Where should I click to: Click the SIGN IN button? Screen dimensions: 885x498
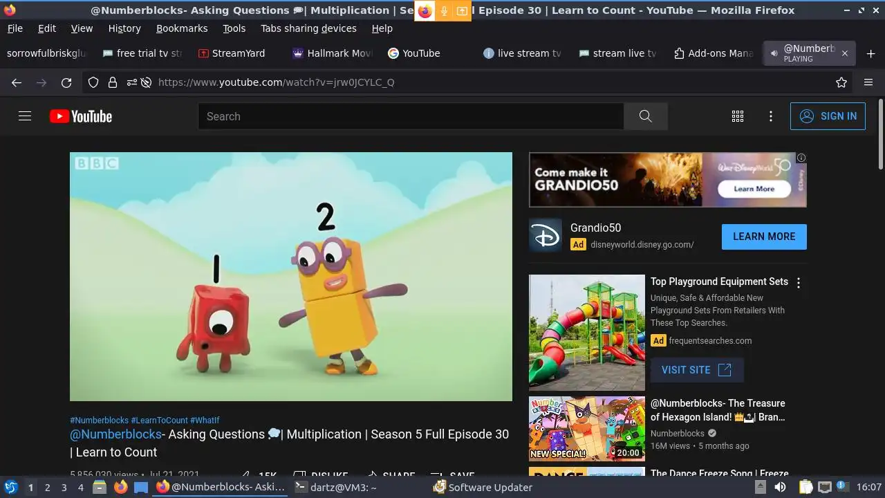pos(828,116)
